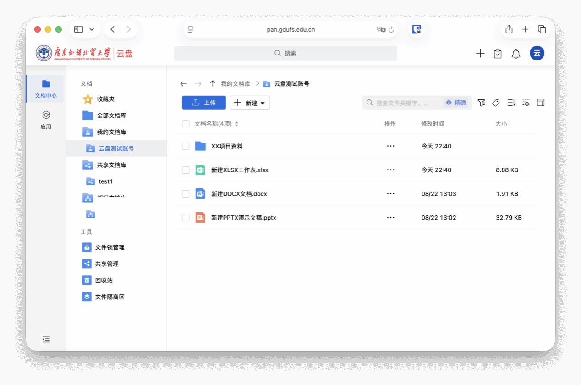
Task: Go to 我的文档库 breadcrumb link
Action: click(236, 84)
